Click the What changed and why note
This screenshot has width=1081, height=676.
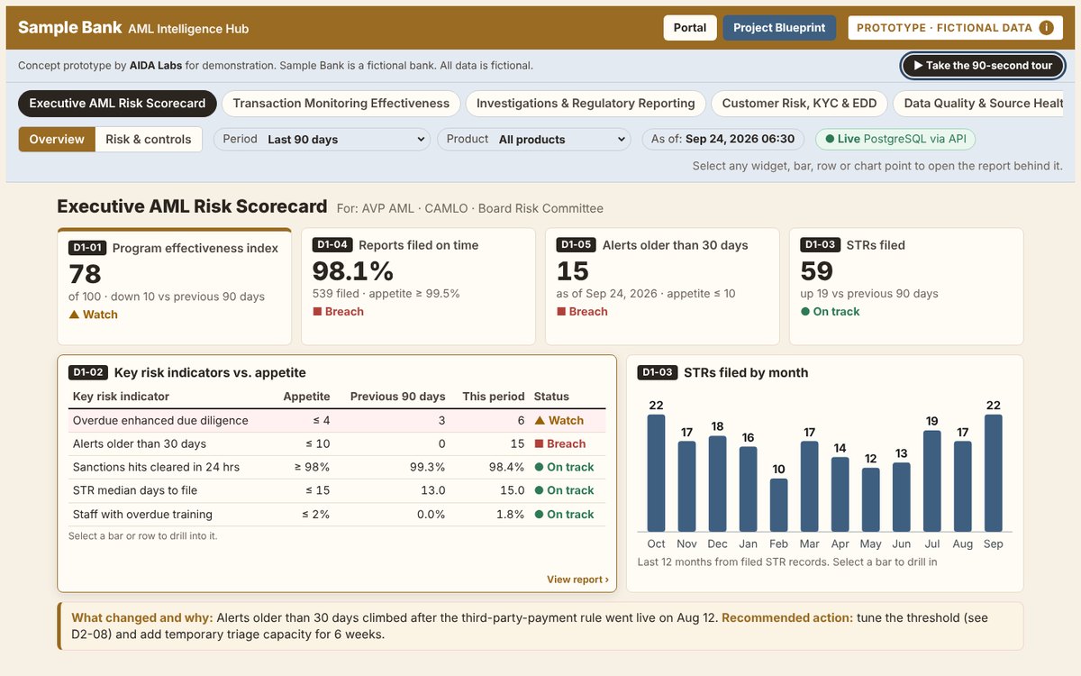540,626
